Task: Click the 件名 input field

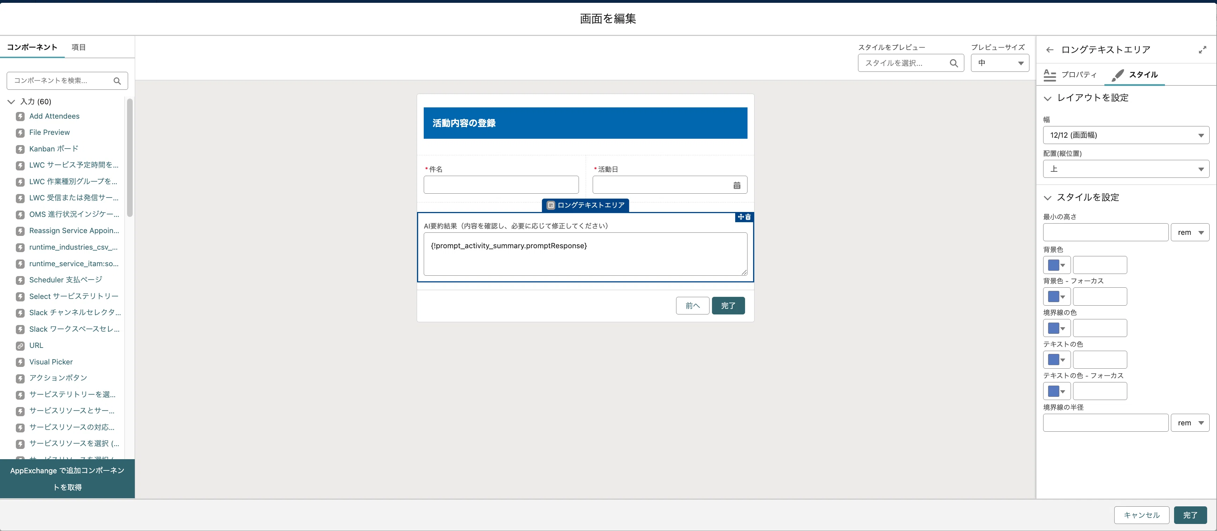Action: point(501,185)
